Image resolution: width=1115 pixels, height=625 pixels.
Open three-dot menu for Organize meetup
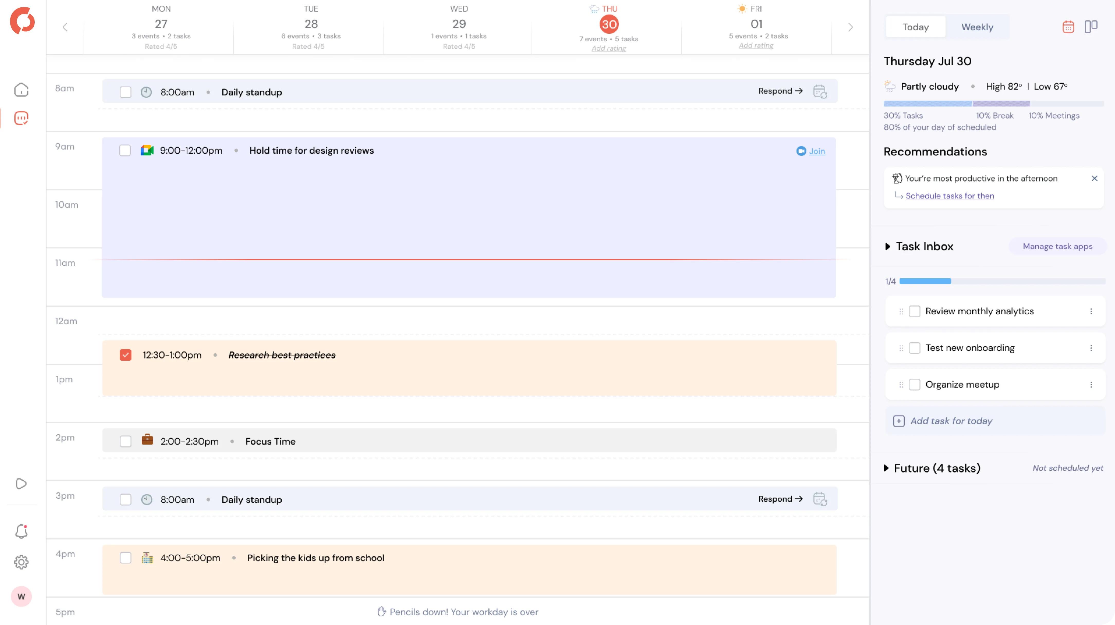1091,385
